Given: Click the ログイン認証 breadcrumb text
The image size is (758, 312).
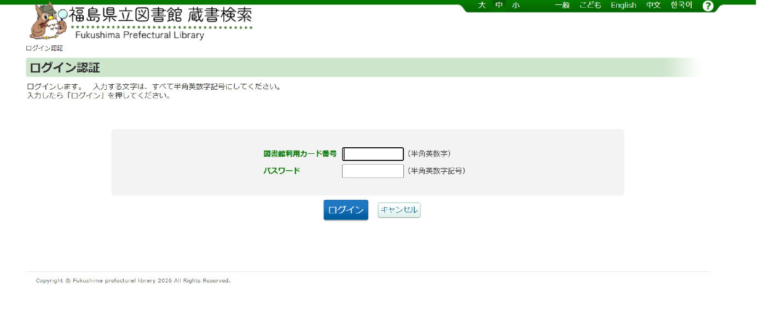Looking at the screenshot, I should click(x=44, y=48).
